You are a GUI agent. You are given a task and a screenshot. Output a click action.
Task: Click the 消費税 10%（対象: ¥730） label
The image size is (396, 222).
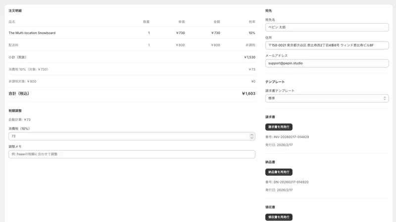tap(28, 69)
